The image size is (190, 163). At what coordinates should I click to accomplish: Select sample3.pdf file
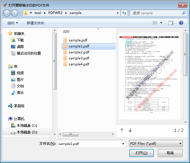coord(79,58)
